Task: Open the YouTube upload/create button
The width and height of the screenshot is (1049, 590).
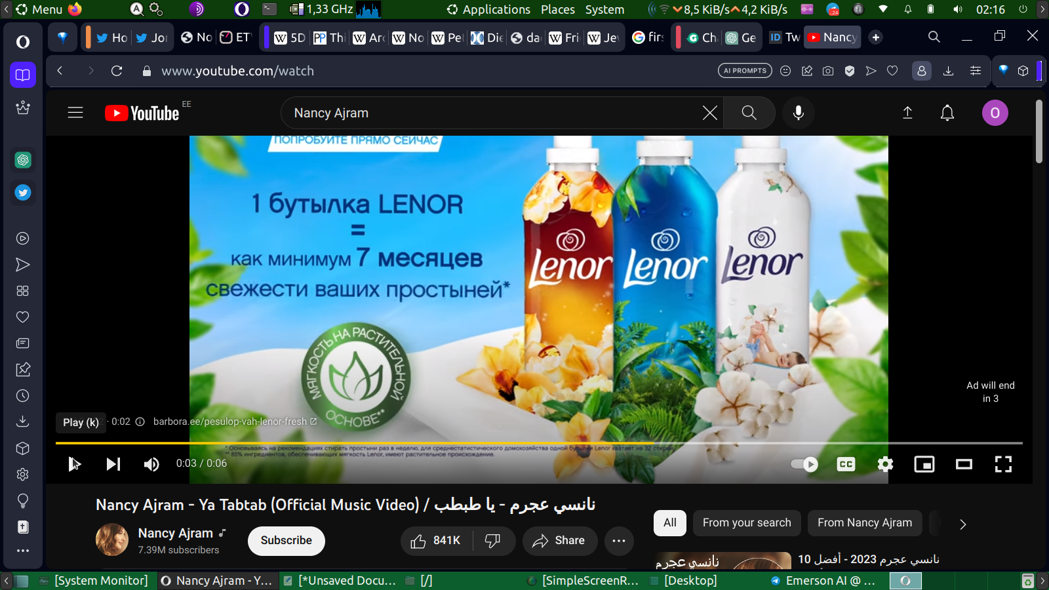Action: tap(907, 113)
